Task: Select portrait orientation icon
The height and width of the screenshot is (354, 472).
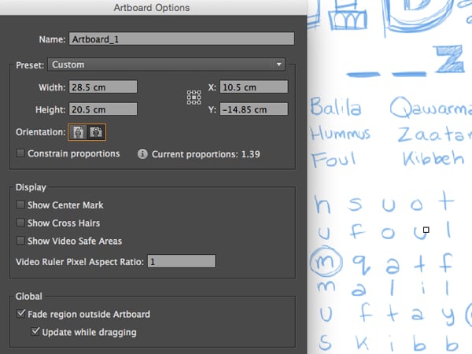Action: (78, 132)
